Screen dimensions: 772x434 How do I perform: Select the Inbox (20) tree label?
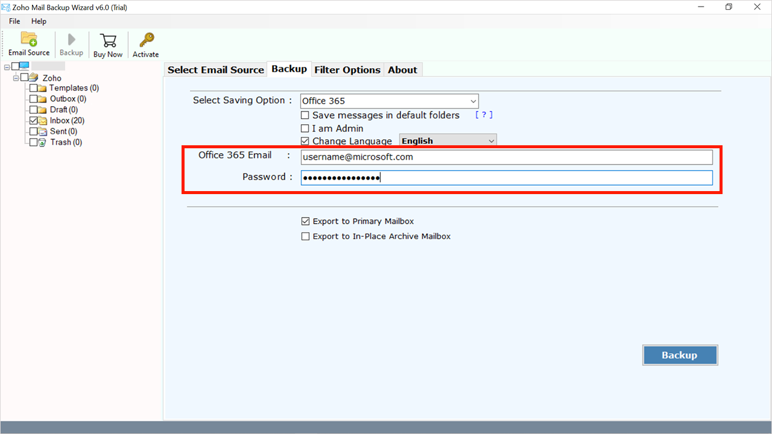[x=67, y=121]
